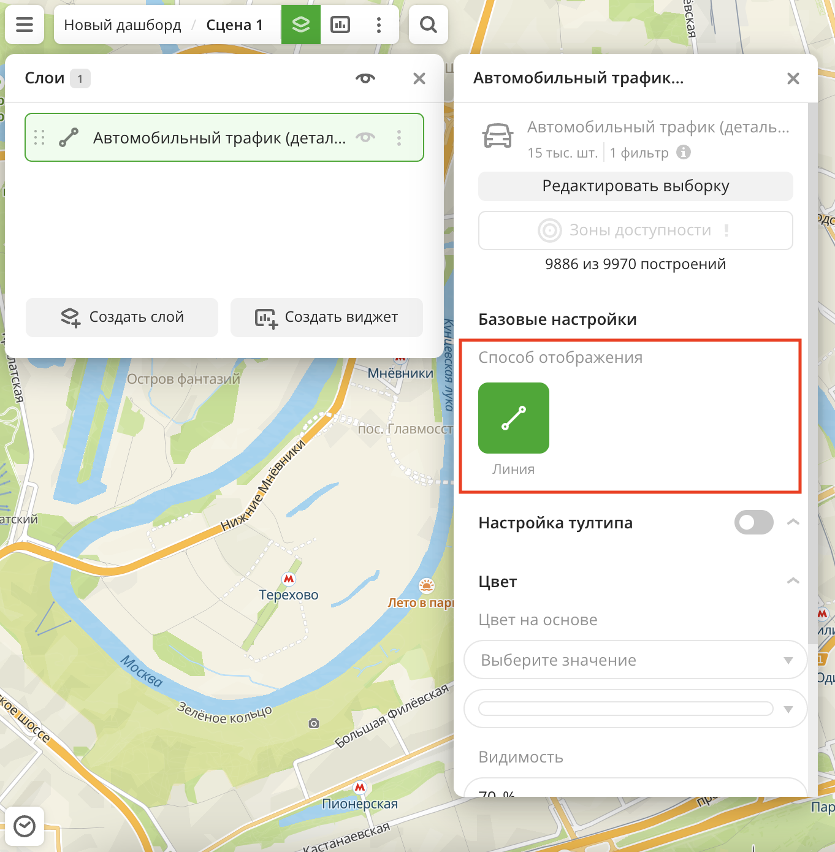Hide the Автомобильный трафик layer
Image resolution: width=835 pixels, height=852 pixels.
click(365, 138)
